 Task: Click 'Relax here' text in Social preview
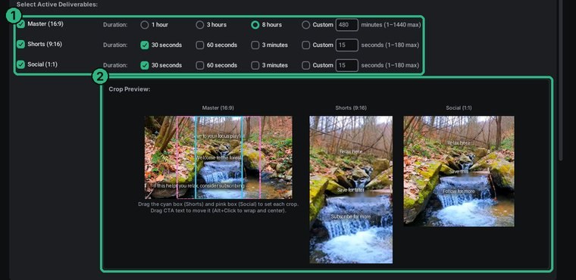tap(459, 143)
